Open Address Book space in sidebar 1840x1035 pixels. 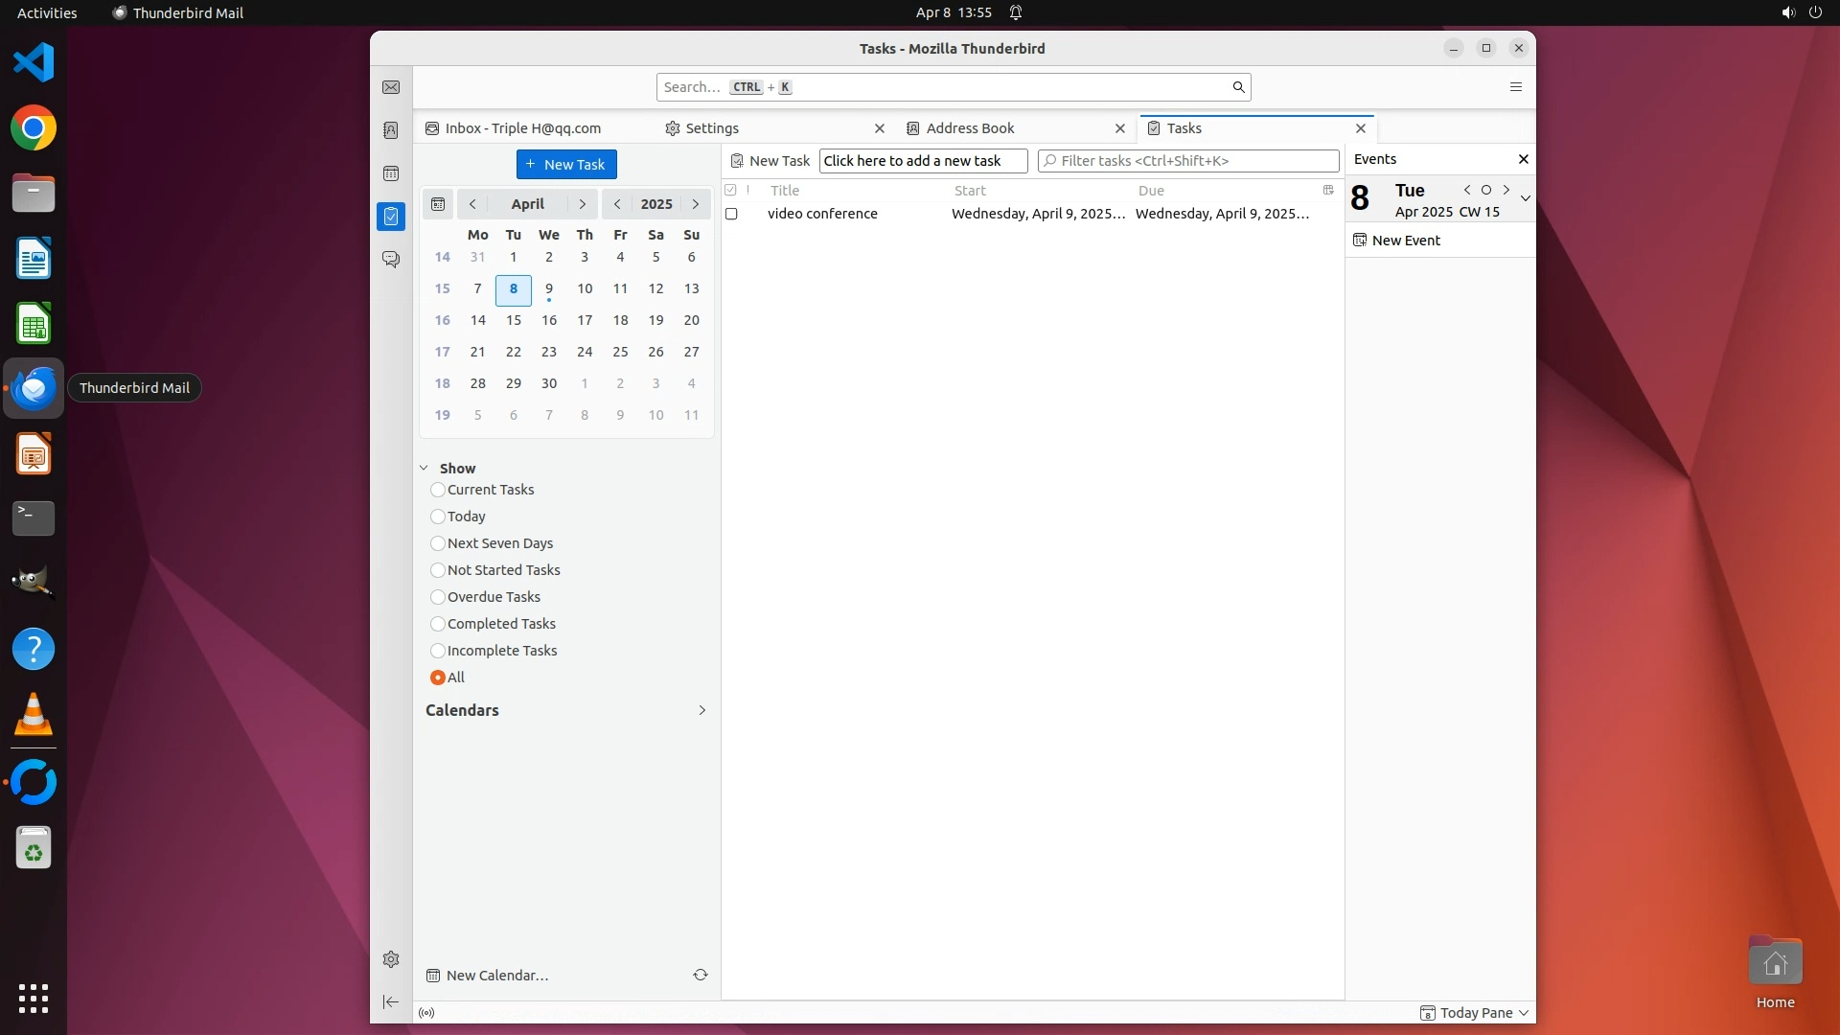391,130
